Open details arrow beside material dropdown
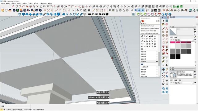 tap(195, 40)
